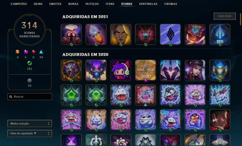Choose the man in red suit icon

tap(220, 120)
